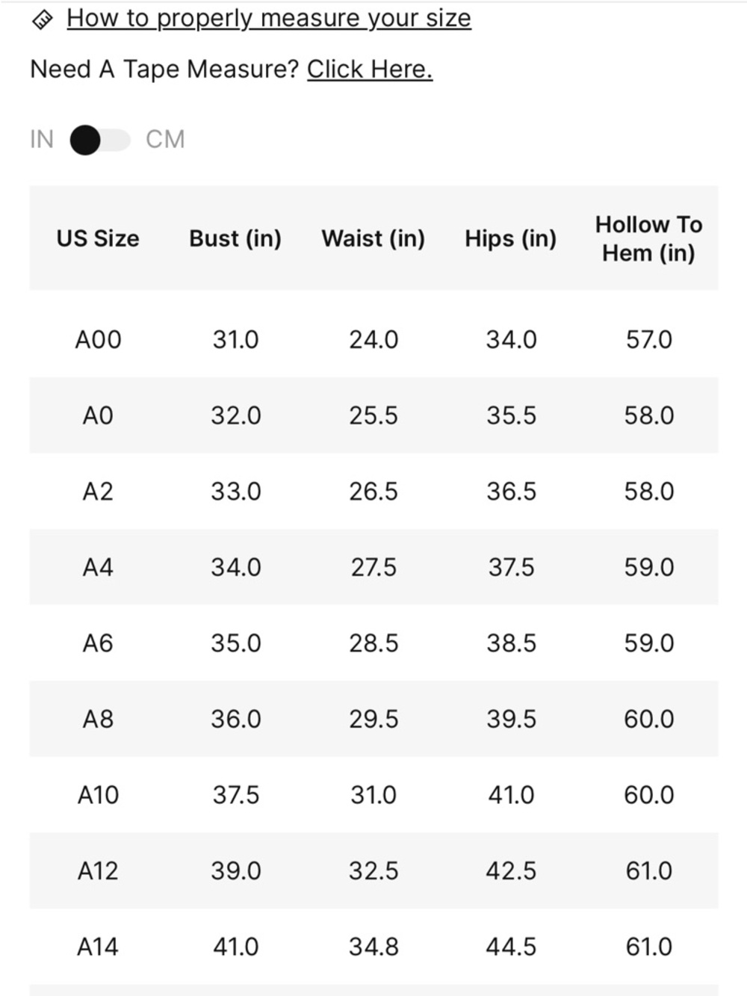Open 'How to properly measure your size' link
The image size is (747, 996).
pyautogui.click(x=269, y=18)
